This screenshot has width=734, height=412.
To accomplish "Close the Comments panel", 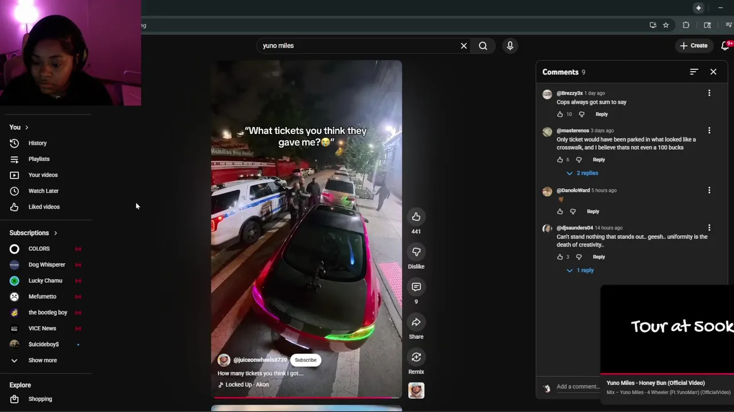I will point(713,72).
